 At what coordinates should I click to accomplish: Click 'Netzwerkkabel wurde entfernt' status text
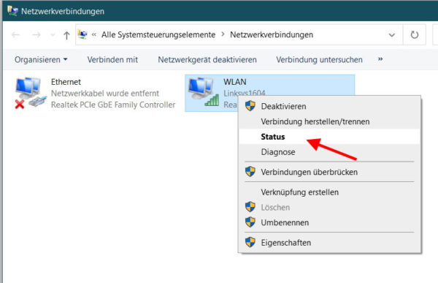[105, 93]
